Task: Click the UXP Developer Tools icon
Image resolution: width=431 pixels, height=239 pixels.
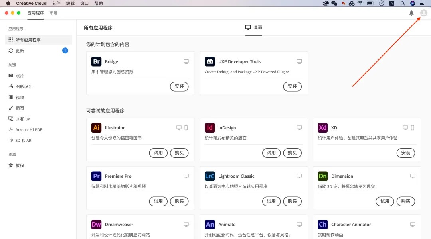Action: tap(210, 61)
